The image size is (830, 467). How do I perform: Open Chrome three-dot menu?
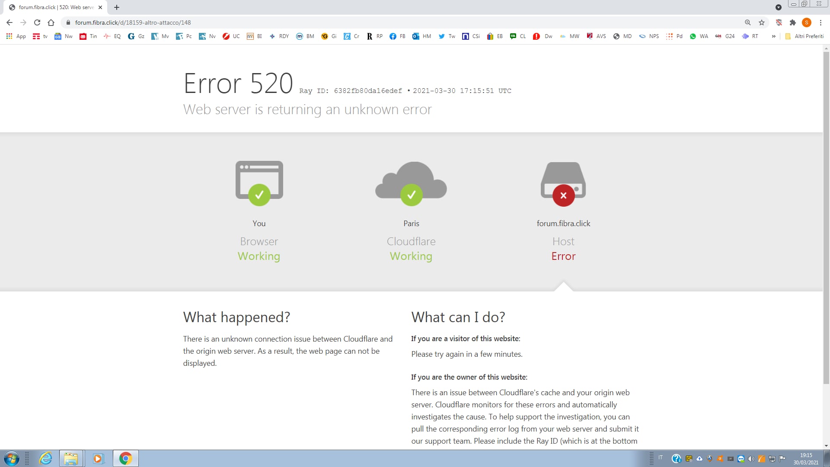point(820,22)
